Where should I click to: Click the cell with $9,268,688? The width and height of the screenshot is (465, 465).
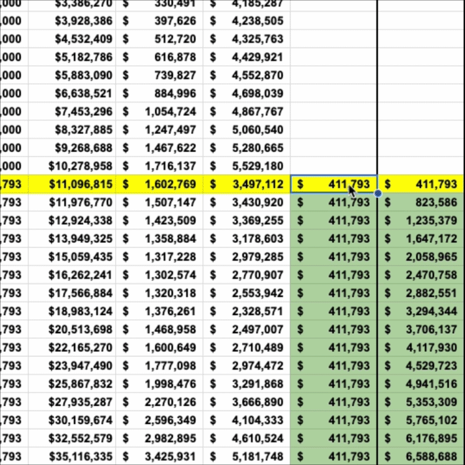pyautogui.click(x=72, y=148)
